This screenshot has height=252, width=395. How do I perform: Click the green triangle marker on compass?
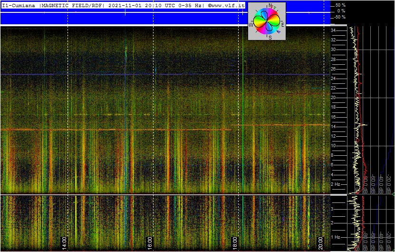(275, 8)
